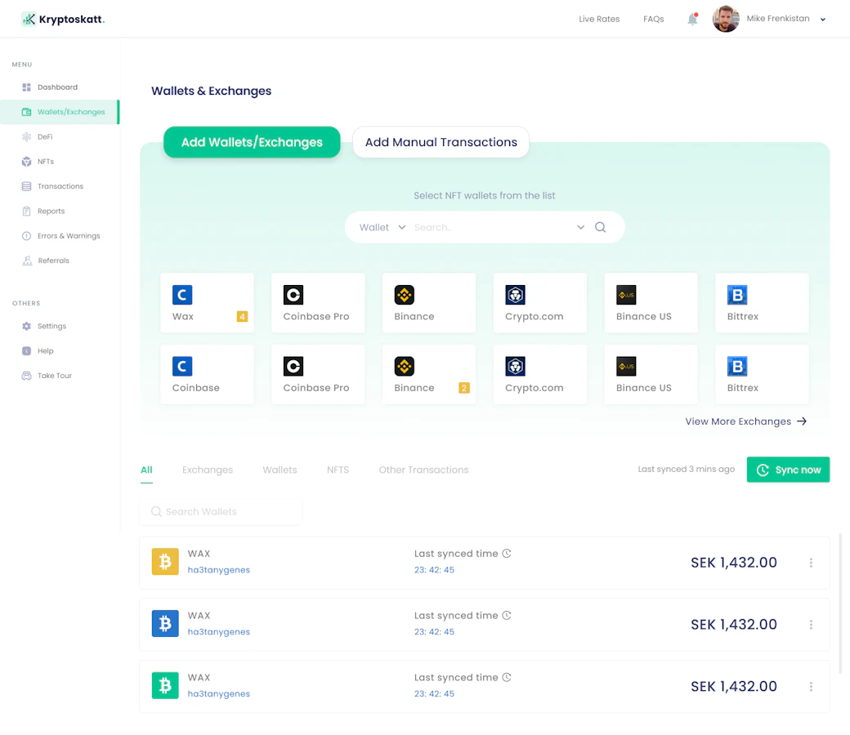Select the first-row Binance card
850x735 pixels.
point(429,303)
